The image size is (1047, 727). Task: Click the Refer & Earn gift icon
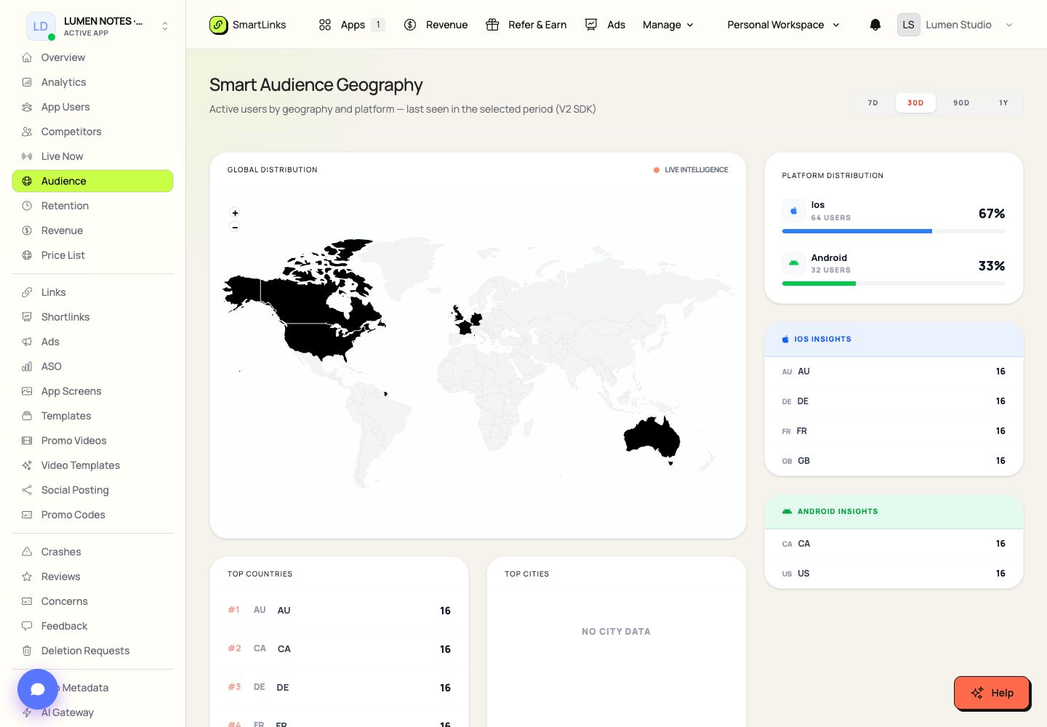point(492,25)
